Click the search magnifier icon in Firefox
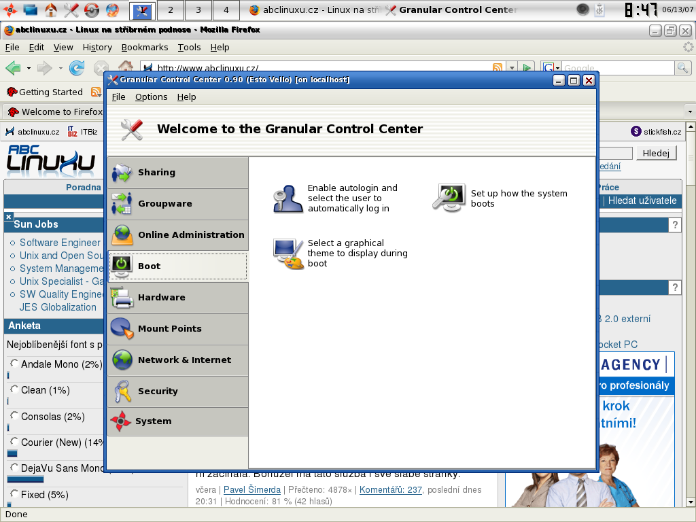Image resolution: width=696 pixels, height=522 pixels. 682,68
